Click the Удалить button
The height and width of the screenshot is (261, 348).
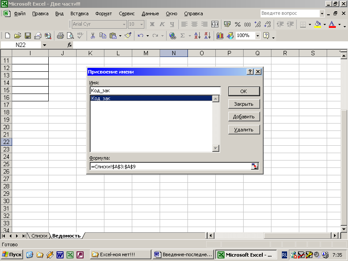[x=244, y=130]
